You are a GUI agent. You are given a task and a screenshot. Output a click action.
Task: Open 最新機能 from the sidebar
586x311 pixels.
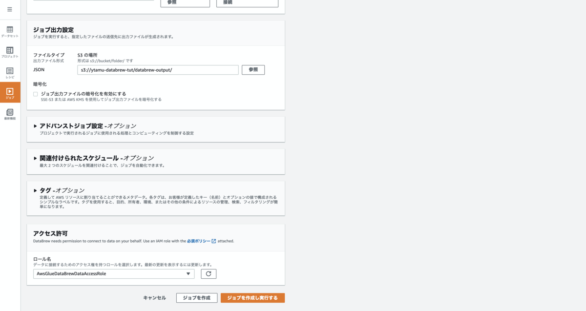click(10, 113)
